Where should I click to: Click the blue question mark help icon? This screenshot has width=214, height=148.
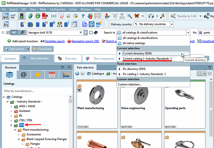[83, 16]
